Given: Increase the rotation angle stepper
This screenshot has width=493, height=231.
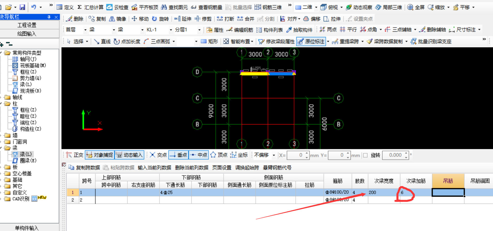Looking at the screenshot, I should coord(406,153).
